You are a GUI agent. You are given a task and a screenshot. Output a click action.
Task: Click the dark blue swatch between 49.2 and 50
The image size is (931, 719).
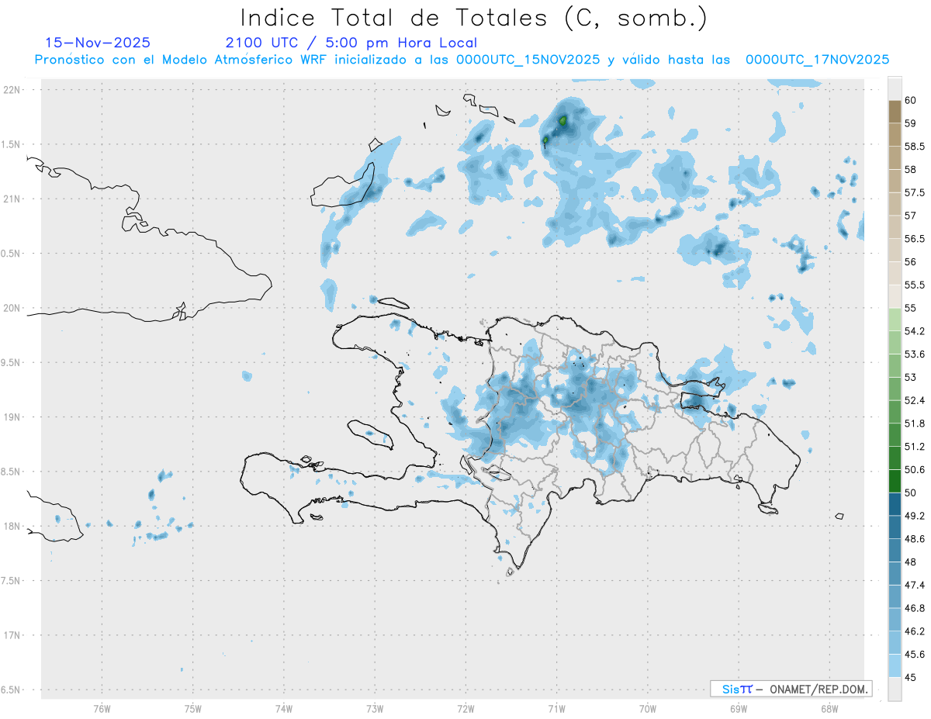(895, 504)
